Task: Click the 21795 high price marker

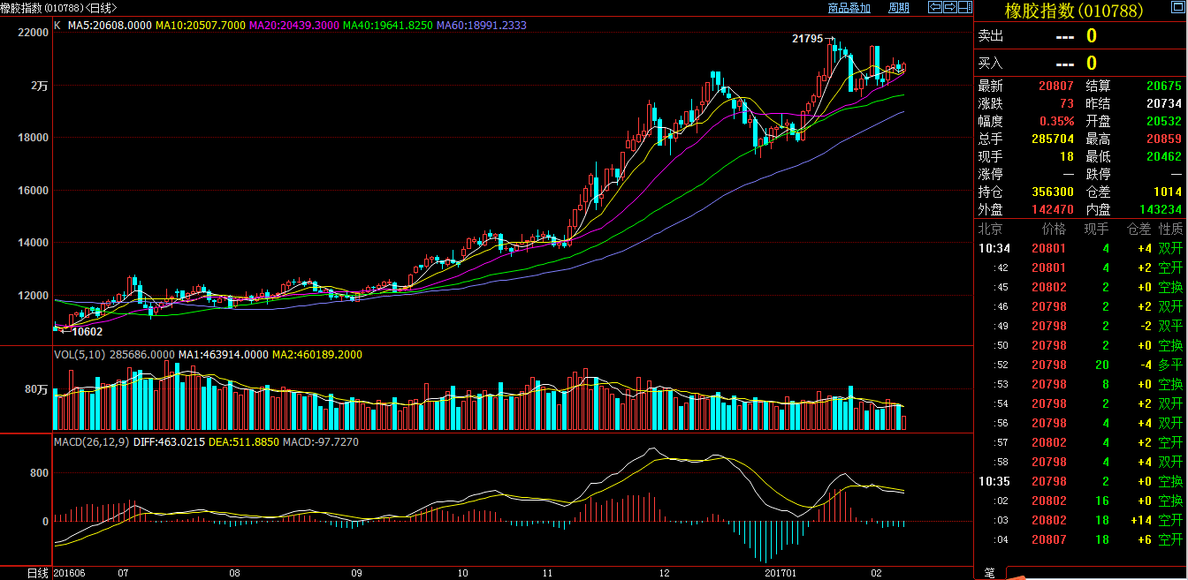Action: [x=808, y=39]
